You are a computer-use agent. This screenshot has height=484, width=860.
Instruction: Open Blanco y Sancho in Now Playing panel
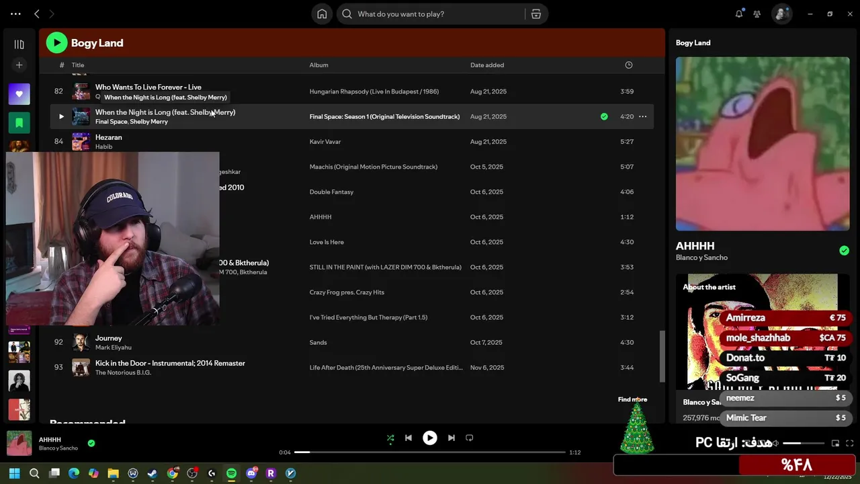[701, 257]
